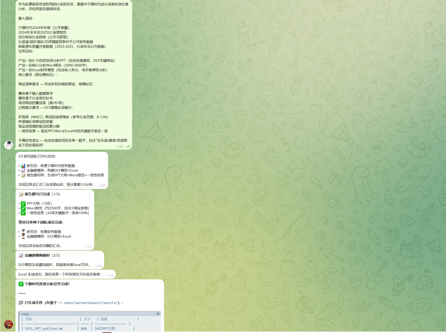Click the 任务目标: line
Viewport: 446px width, 333px height.
coord(26,52)
